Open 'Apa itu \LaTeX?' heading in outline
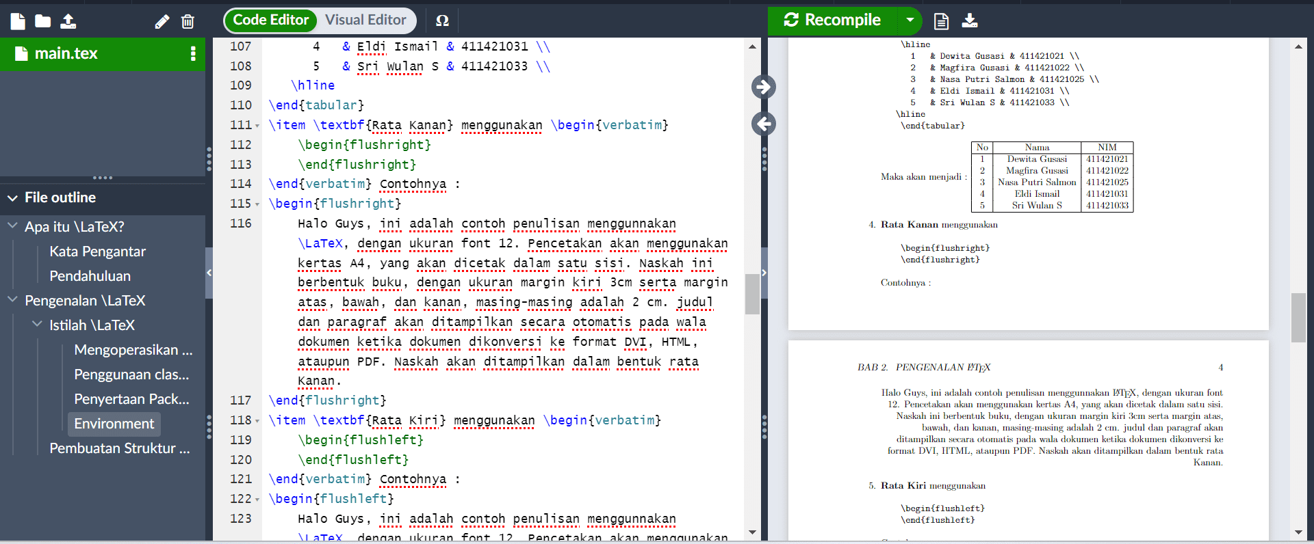This screenshot has height=544, width=1314. (x=75, y=227)
